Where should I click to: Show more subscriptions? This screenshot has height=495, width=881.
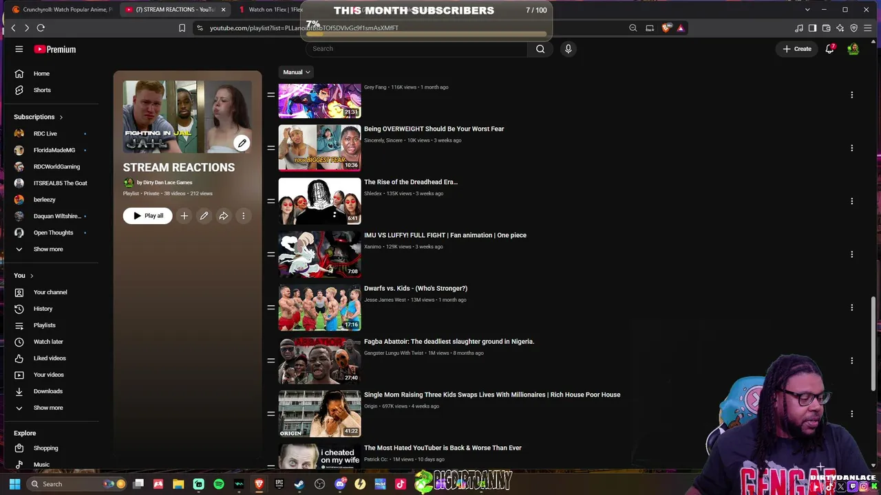click(x=48, y=249)
